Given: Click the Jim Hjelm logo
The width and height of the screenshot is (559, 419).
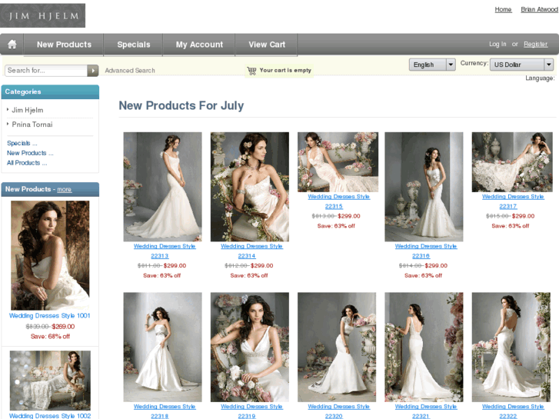Looking at the screenshot, I should [42, 15].
